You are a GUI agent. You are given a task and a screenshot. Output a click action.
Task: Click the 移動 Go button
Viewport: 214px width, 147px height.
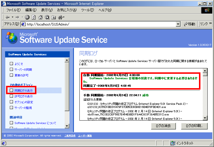click(189, 24)
